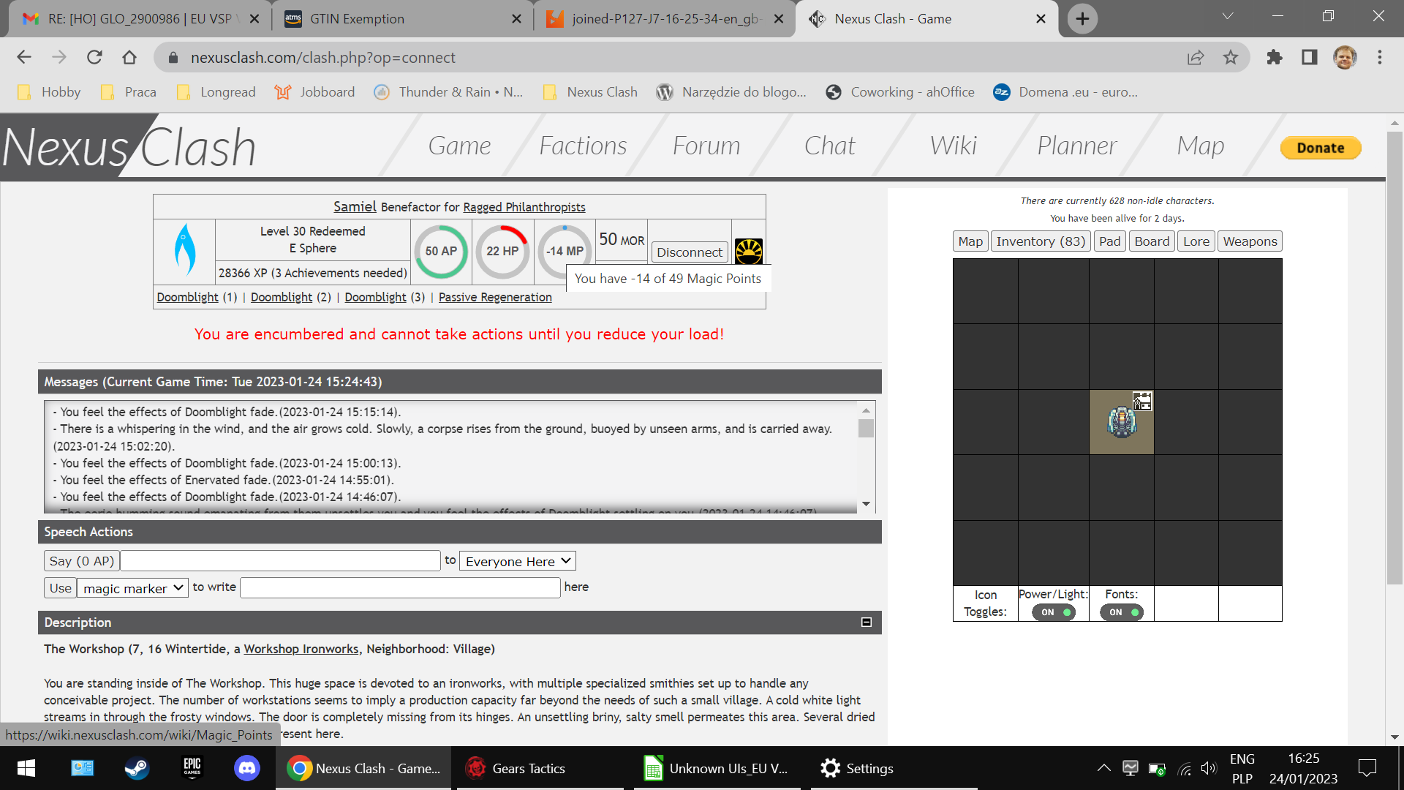Select the Map pane button

970,241
